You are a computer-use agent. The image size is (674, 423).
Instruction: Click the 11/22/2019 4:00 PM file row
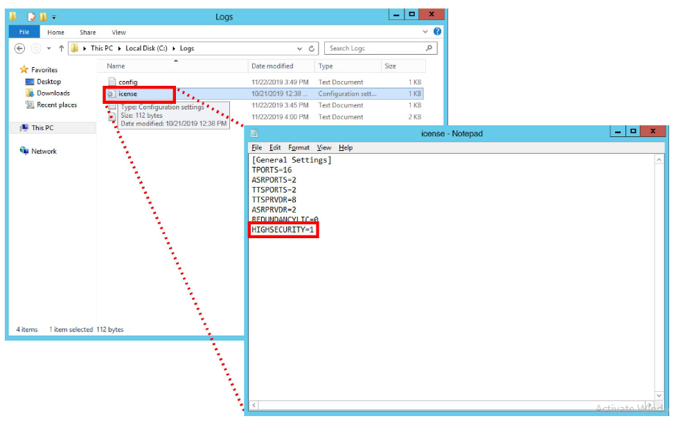[265, 117]
